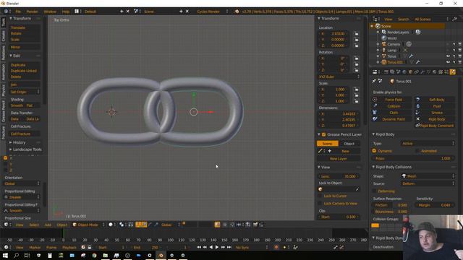Click the RenderLayers icon in outliner
The image size is (463, 260).
(384, 32)
